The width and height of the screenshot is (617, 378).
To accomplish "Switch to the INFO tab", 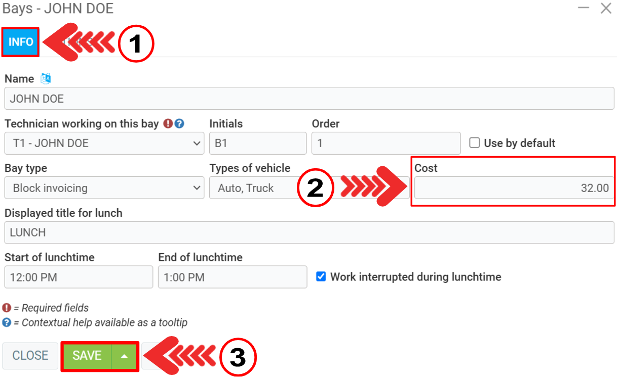I will click(21, 42).
